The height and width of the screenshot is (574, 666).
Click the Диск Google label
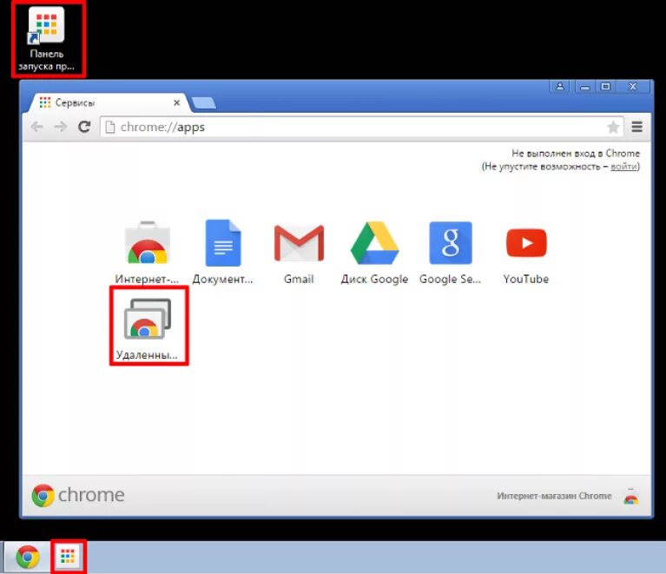tap(374, 279)
